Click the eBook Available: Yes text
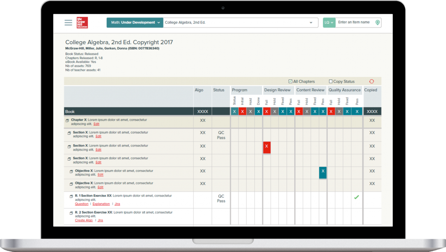The image size is (446, 252). click(81, 62)
